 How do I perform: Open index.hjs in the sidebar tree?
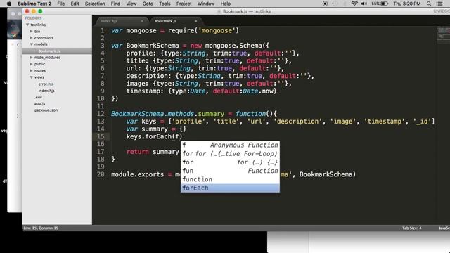[x=46, y=91]
